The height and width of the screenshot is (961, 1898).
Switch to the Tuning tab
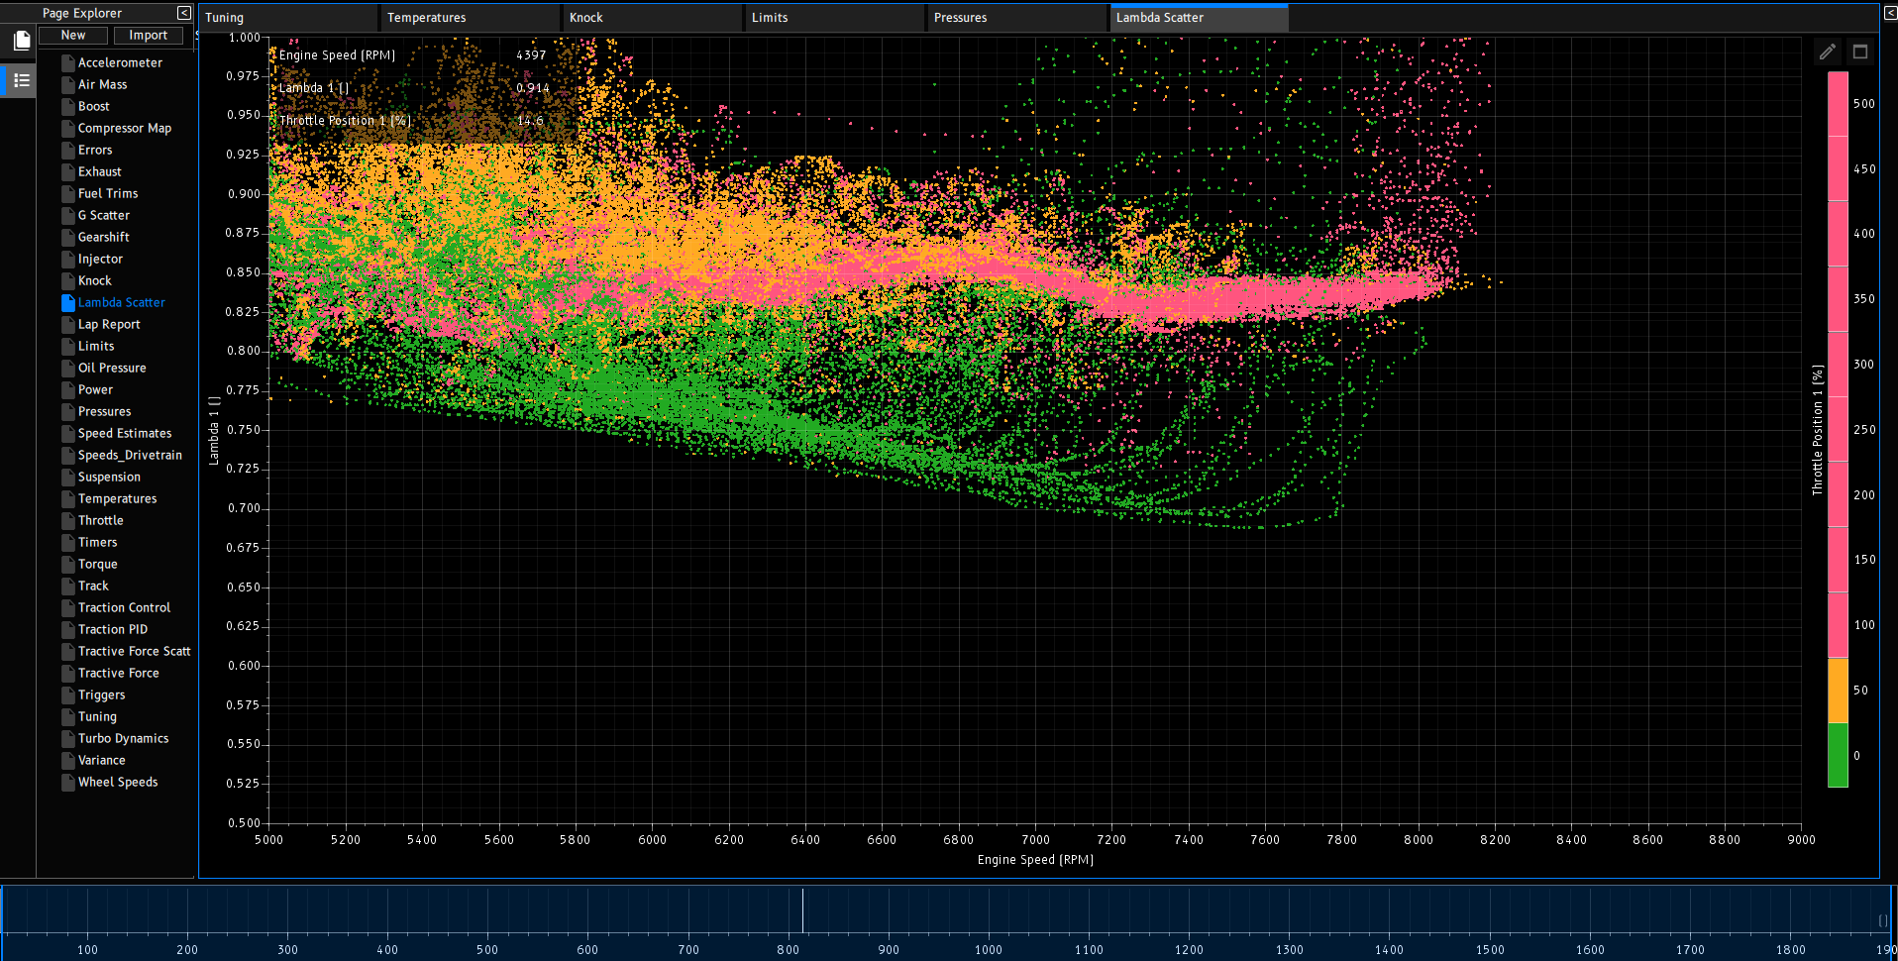[289, 18]
